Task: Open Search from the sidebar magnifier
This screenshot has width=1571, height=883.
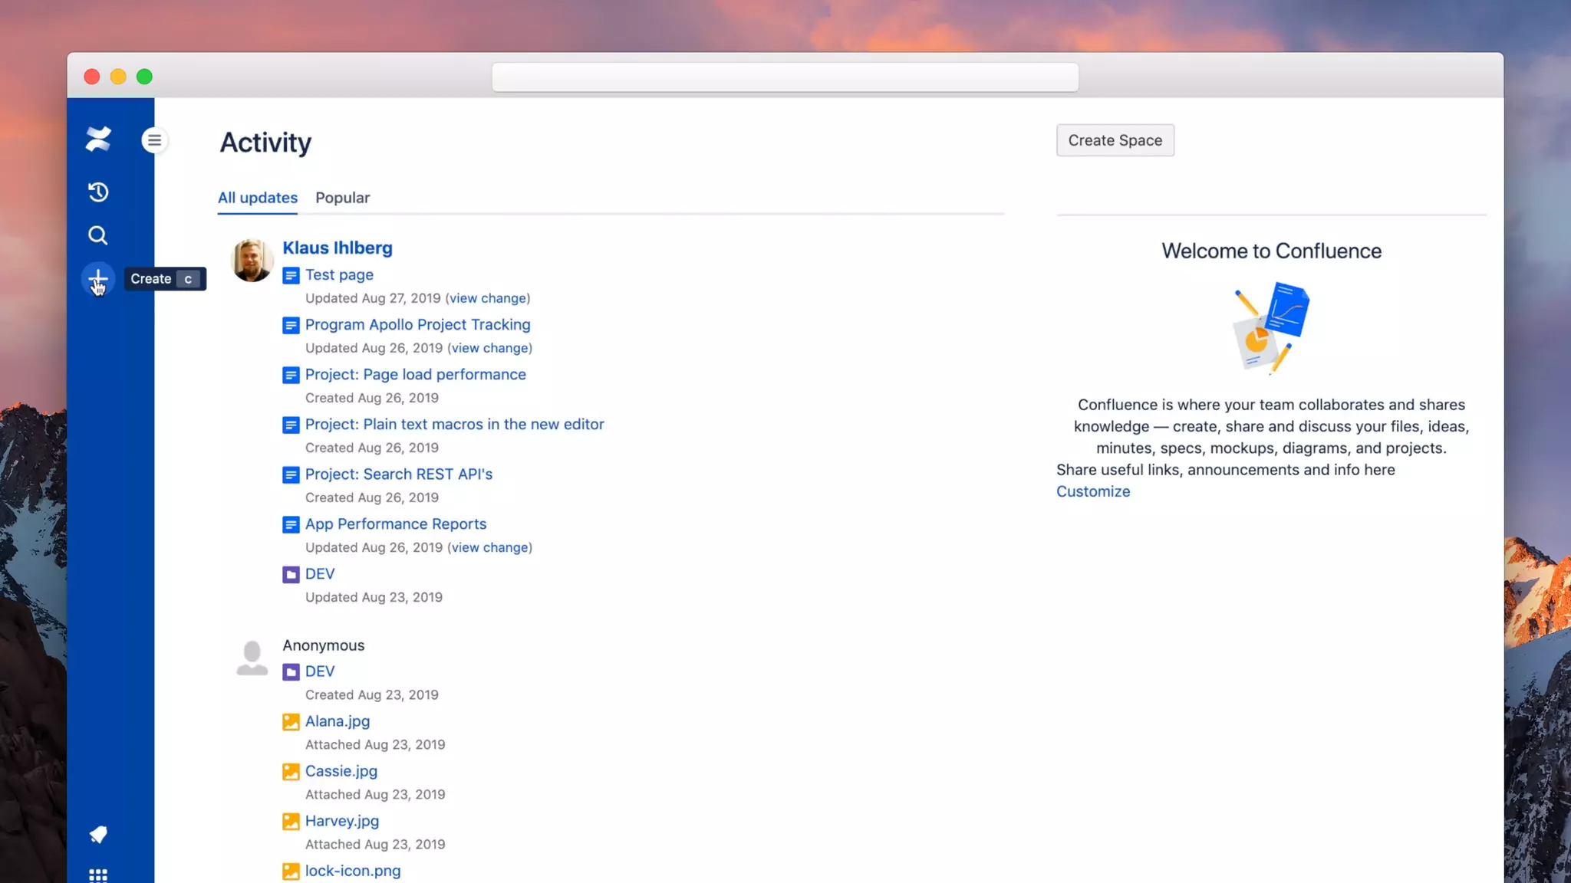Action: click(x=98, y=235)
